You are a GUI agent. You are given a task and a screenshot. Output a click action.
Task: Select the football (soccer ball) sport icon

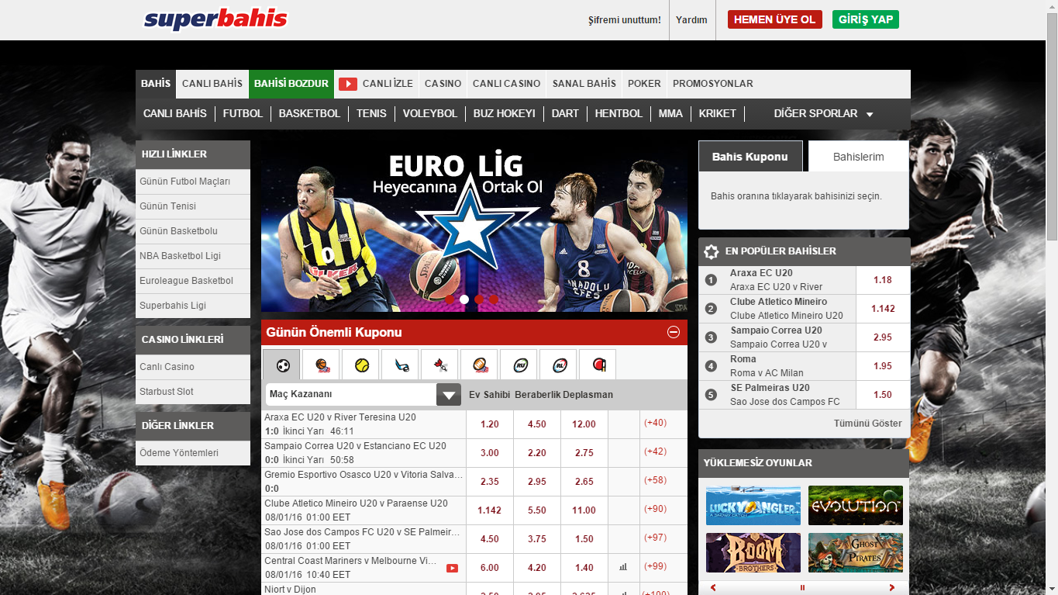point(281,364)
